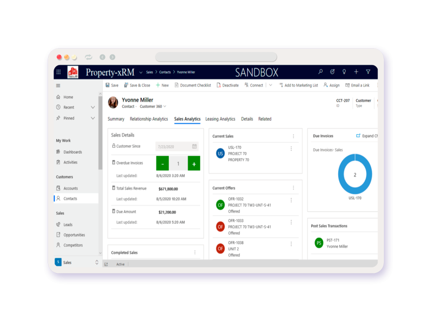Click the Save toolbar button
432x316 pixels.
(112, 85)
